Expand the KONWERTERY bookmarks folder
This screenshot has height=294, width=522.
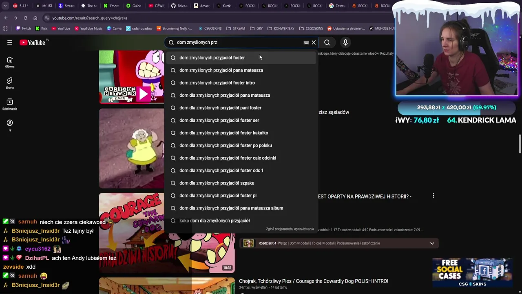click(281, 29)
